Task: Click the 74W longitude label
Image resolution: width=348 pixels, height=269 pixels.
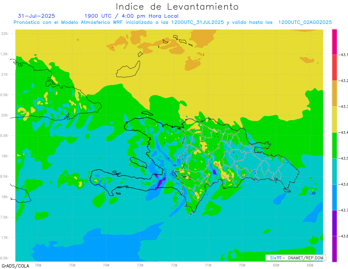Action: pos(106,265)
